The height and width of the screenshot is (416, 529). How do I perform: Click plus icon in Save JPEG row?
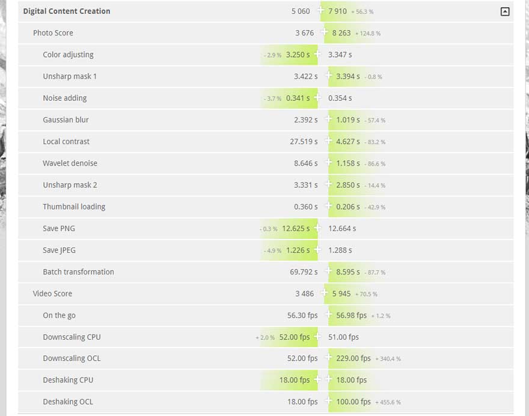pos(317,249)
